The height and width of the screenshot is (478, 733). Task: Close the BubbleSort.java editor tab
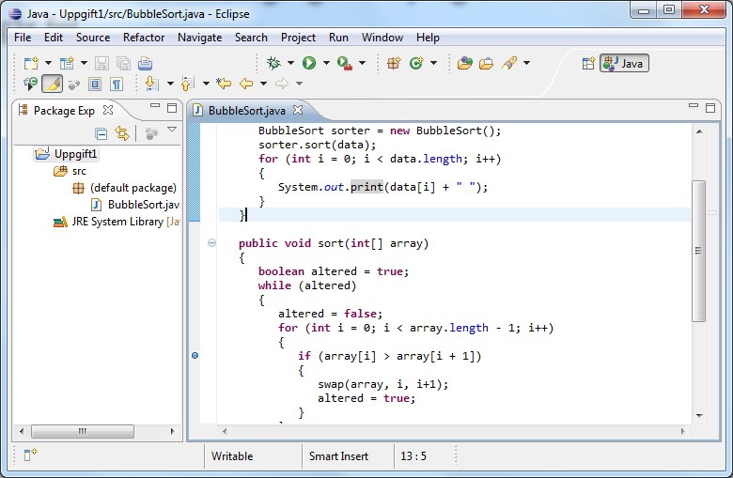pyautogui.click(x=298, y=110)
